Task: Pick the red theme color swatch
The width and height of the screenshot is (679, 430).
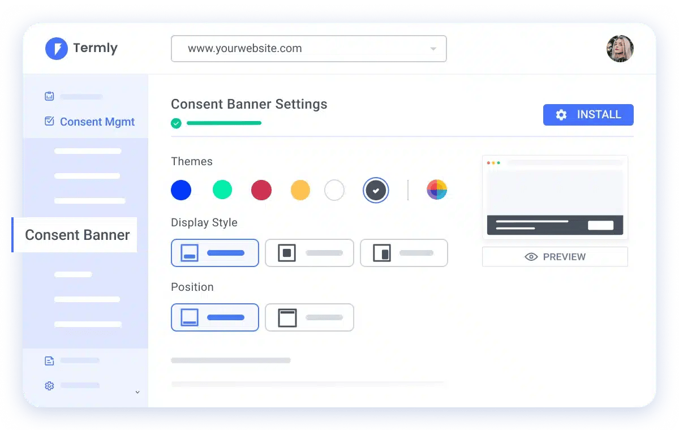Action: (x=261, y=190)
